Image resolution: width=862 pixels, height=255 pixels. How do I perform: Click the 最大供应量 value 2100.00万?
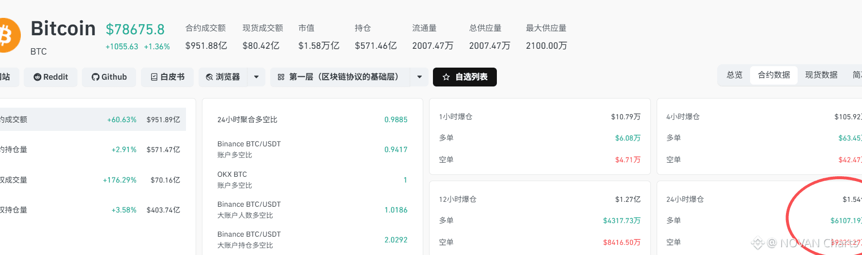546,45
